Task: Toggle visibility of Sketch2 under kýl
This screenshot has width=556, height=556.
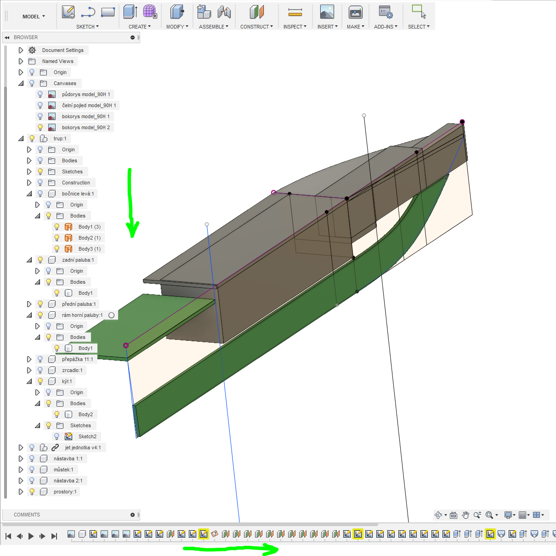Action: tap(57, 436)
